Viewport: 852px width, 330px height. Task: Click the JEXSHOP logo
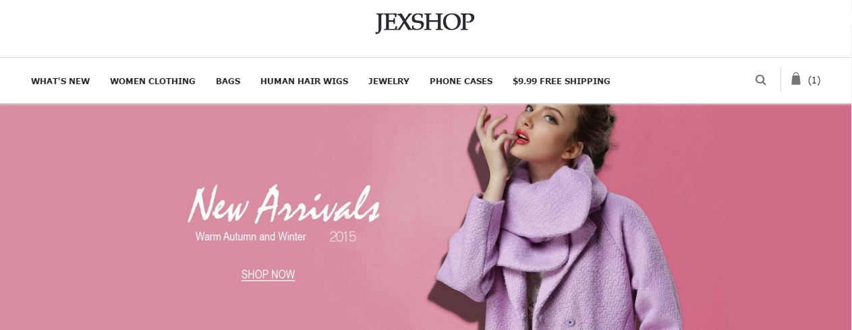425,23
